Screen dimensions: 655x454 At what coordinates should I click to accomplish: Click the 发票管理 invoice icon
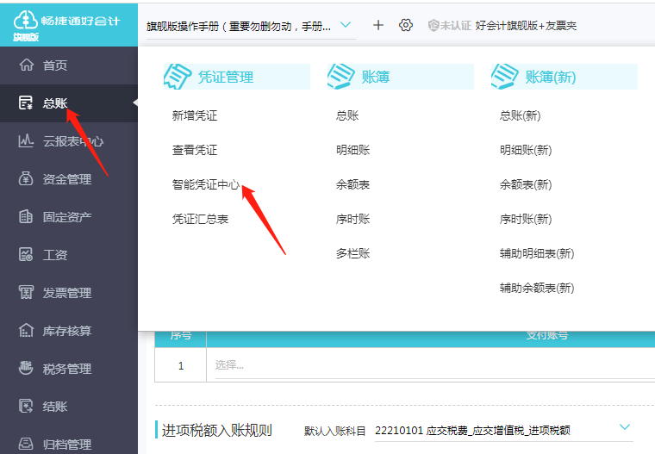click(26, 292)
